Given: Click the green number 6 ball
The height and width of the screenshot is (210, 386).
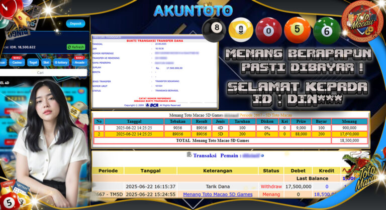Looking at the screenshot, I should point(327,31).
